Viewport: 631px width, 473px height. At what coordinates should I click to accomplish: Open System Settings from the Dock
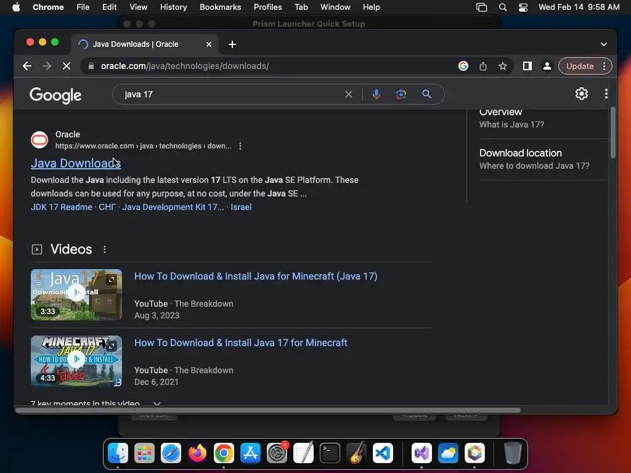tap(277, 453)
